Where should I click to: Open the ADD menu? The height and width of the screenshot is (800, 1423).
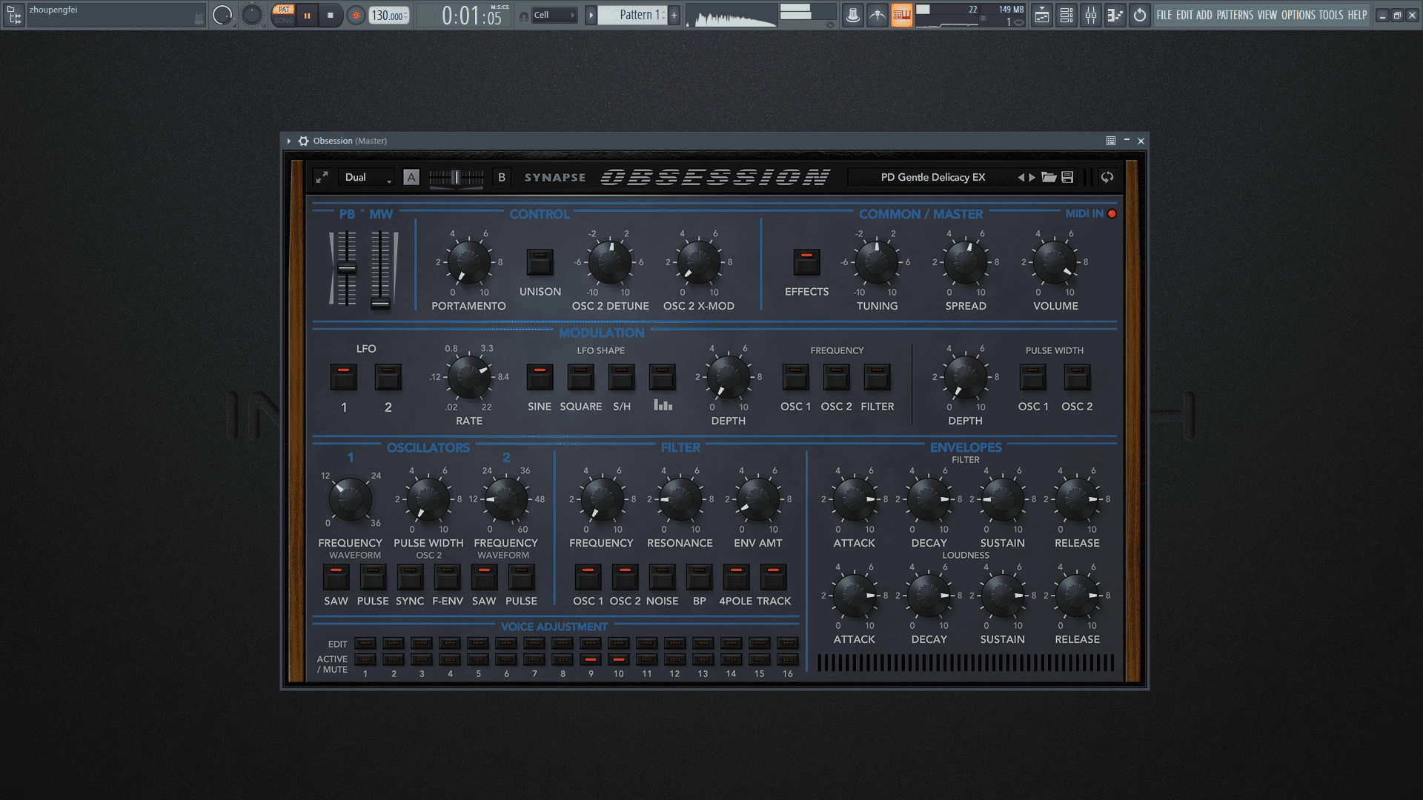(1204, 15)
